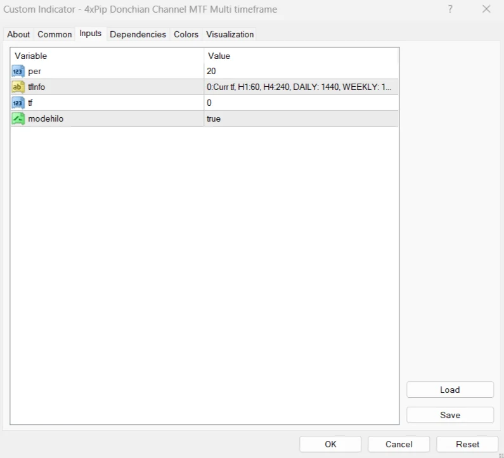Click the integer icon beside tf
This screenshot has width=504, height=458.
tap(18, 103)
